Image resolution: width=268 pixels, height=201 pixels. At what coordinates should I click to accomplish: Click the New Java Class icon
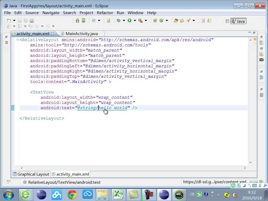click(x=161, y=20)
